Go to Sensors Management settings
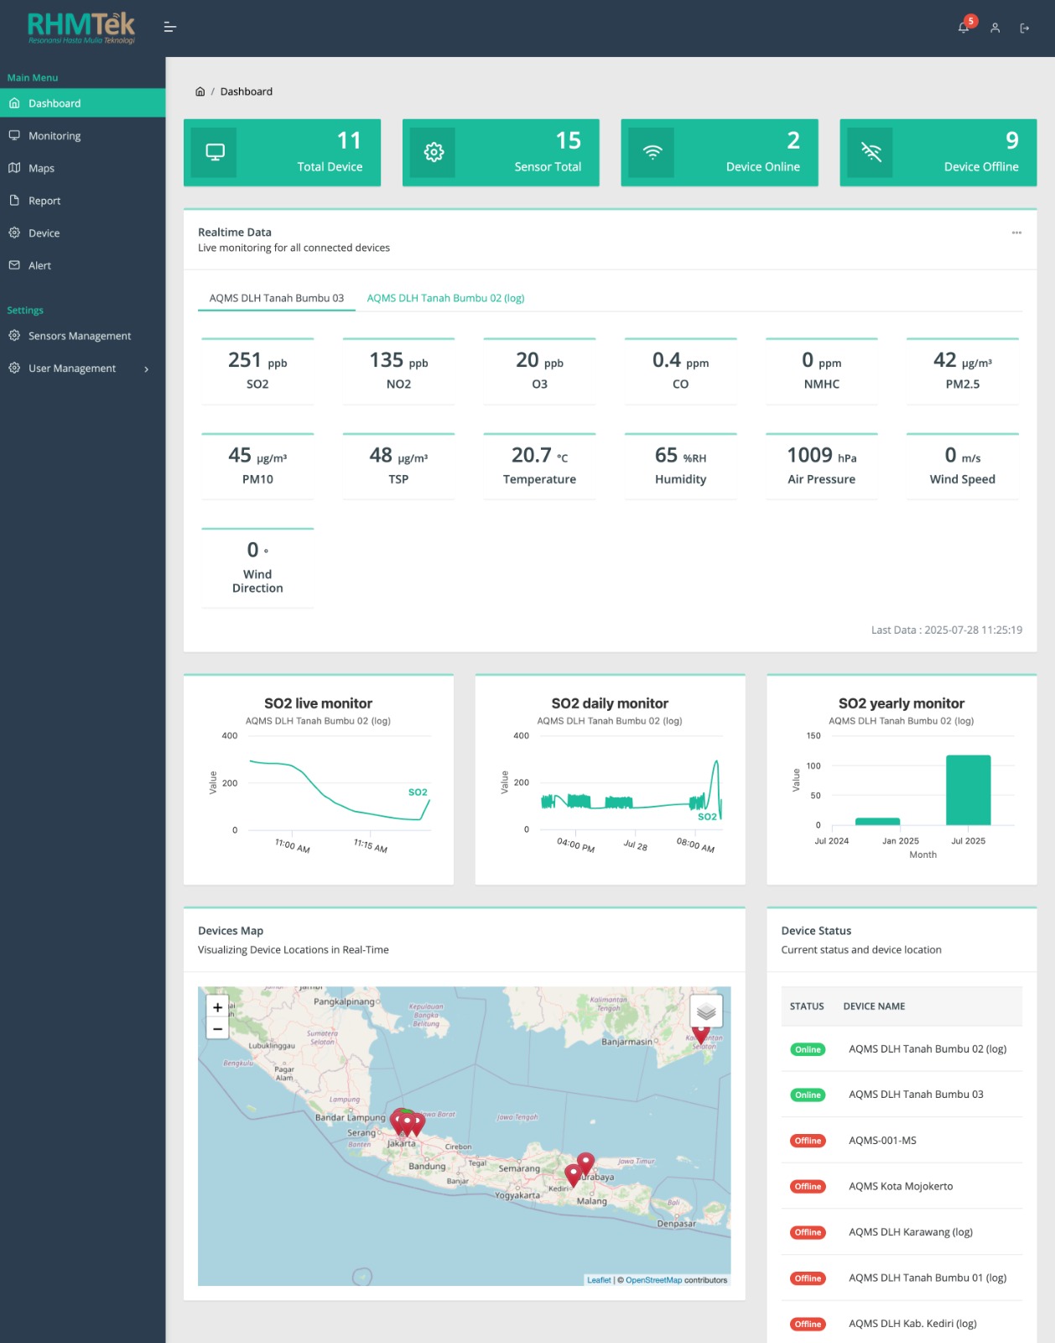This screenshot has height=1343, width=1055. click(80, 336)
